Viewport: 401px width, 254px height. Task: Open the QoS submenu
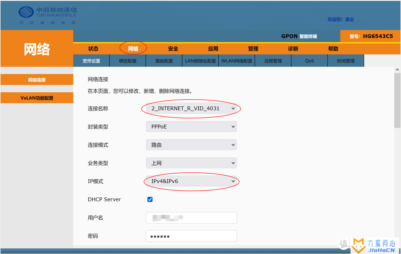[309, 61]
